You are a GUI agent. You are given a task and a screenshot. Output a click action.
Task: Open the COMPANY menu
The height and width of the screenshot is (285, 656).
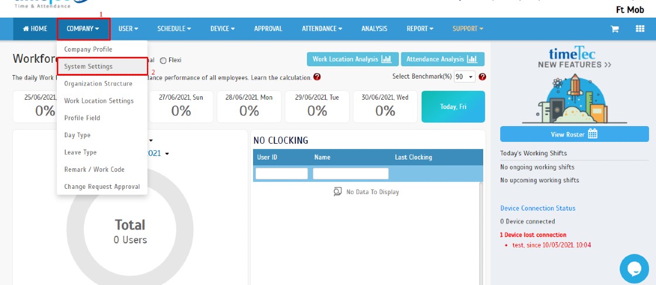[83, 29]
